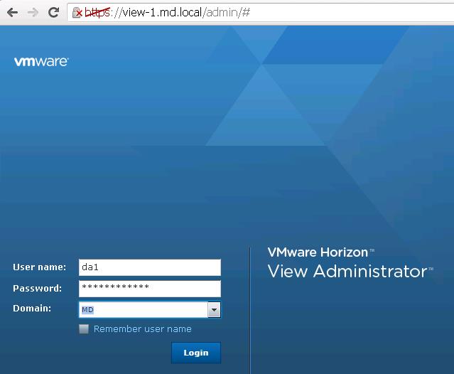The height and width of the screenshot is (374, 454).
Task: Click the 'View Administrator' title text
Action: pyautogui.click(x=347, y=271)
